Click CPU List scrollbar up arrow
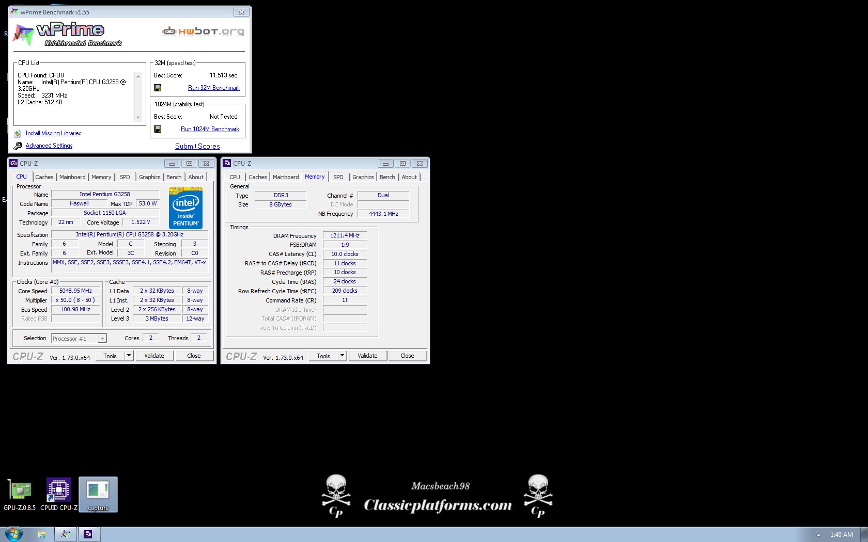This screenshot has height=542, width=868. [138, 76]
